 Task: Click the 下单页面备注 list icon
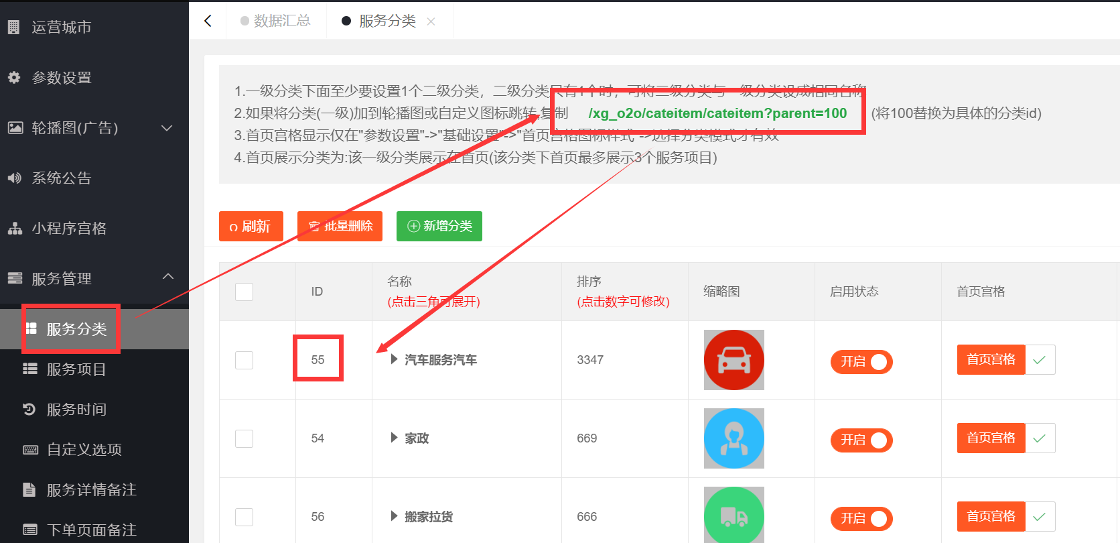pos(30,530)
